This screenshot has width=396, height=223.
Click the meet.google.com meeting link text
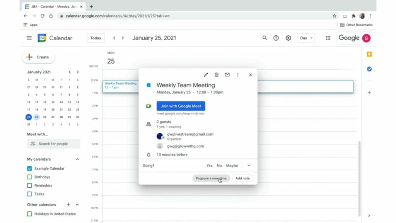pyautogui.click(x=180, y=113)
